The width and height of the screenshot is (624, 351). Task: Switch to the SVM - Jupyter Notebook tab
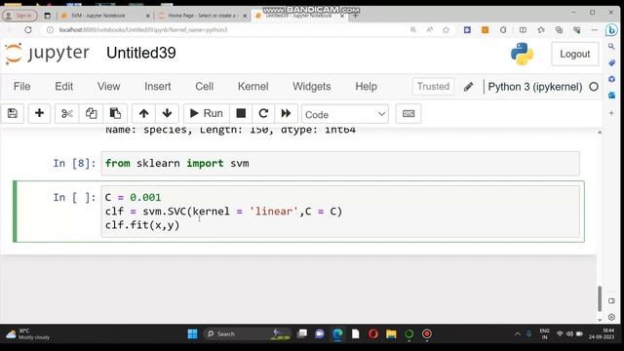pyautogui.click(x=98, y=16)
